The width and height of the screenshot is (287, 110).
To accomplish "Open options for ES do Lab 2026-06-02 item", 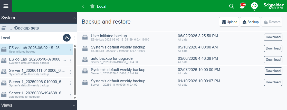I will pos(70,49).
